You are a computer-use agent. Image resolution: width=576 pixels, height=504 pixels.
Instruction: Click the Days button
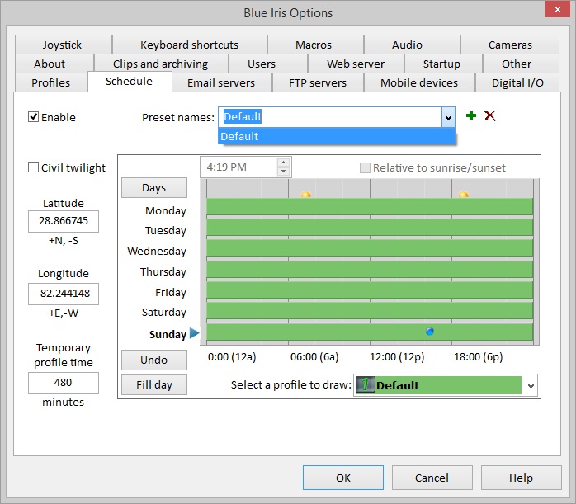click(x=154, y=187)
